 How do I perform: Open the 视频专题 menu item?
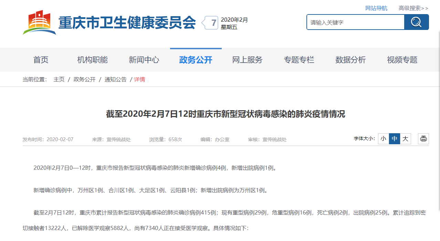click(x=402, y=60)
